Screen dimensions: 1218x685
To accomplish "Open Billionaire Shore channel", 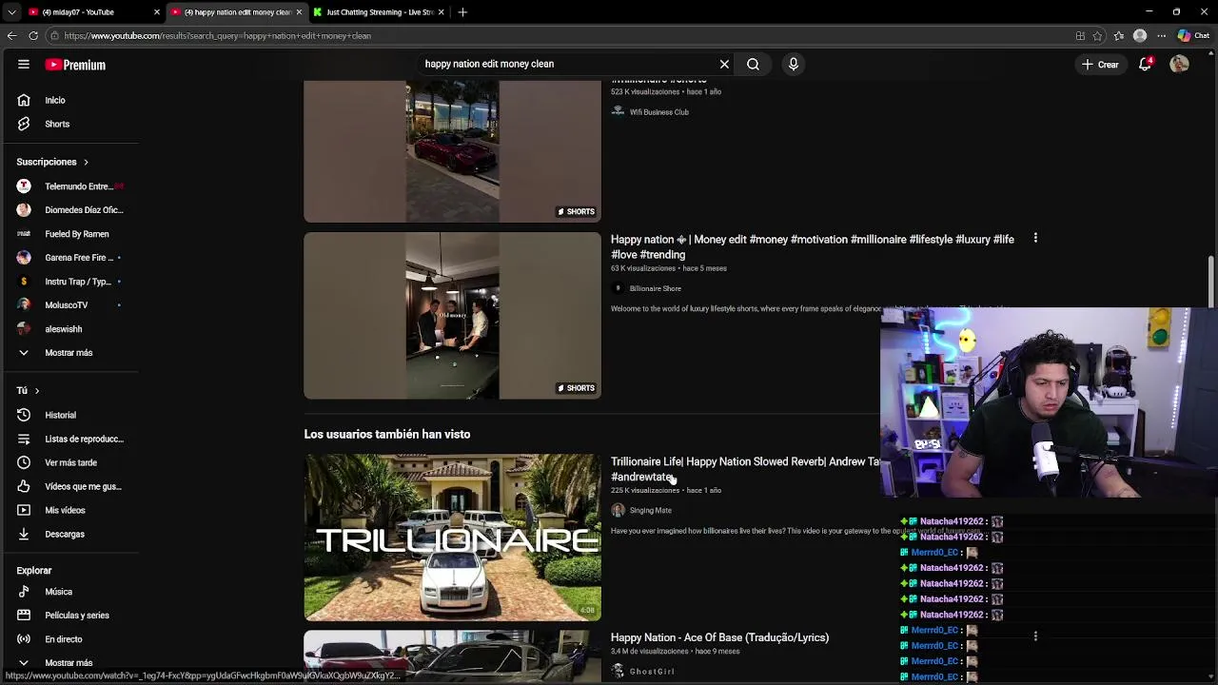I will click(x=655, y=288).
